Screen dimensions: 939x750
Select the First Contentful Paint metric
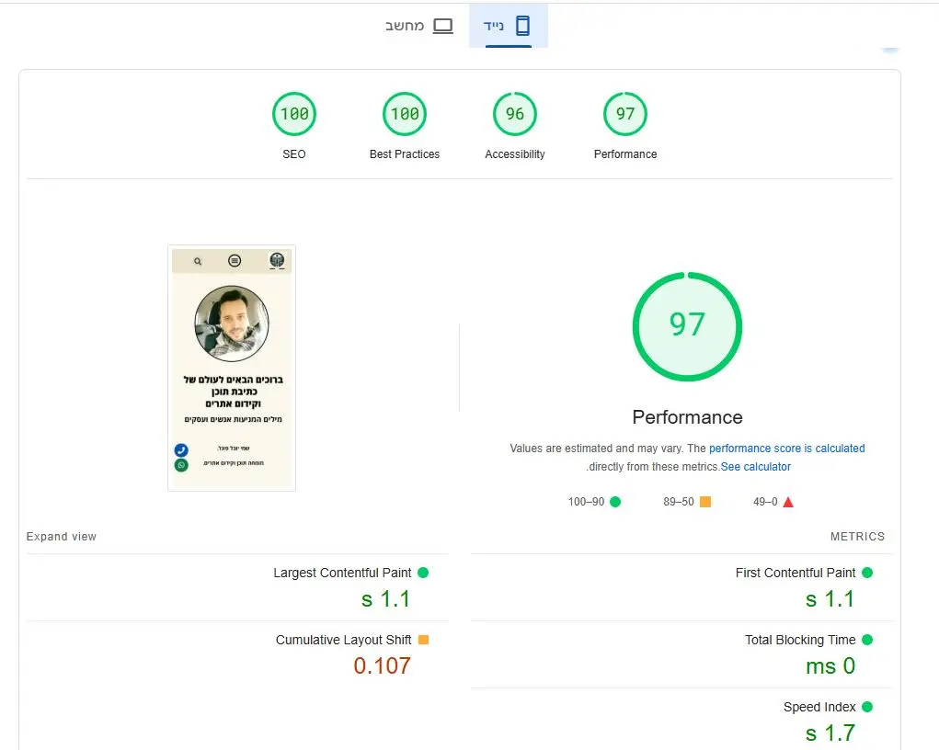click(796, 573)
